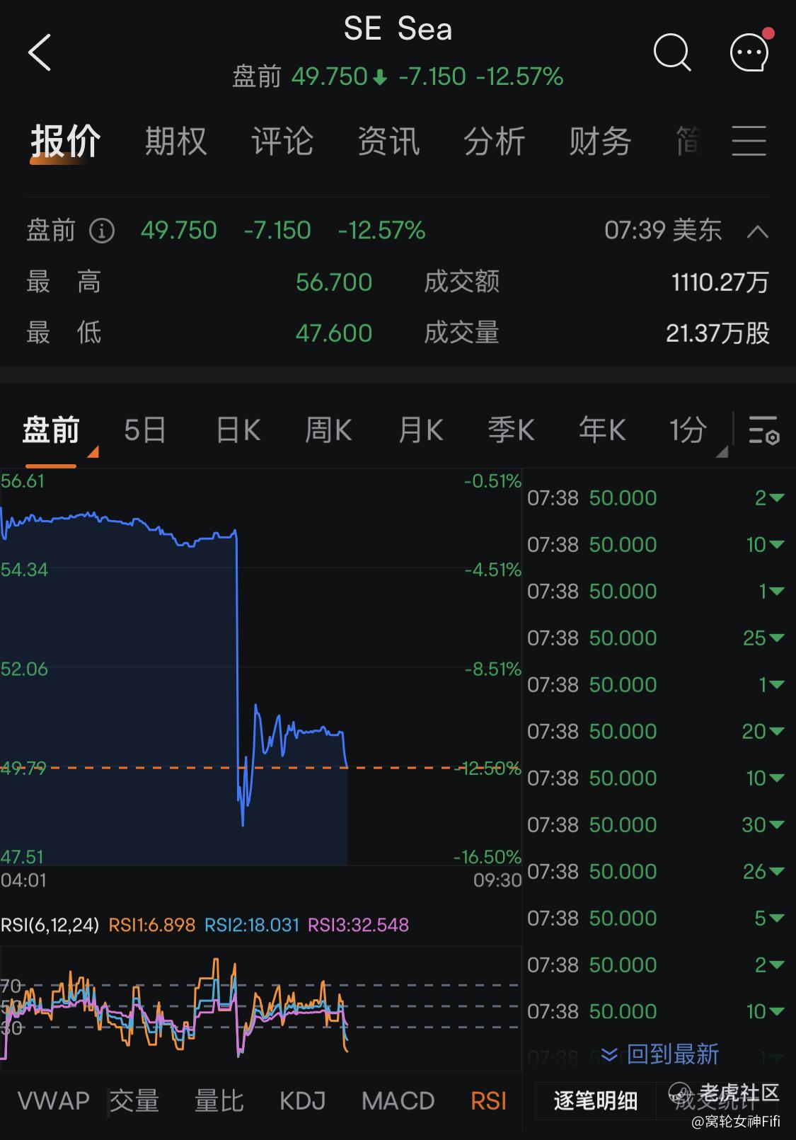Open the 资讯 tab
This screenshot has height=1140, width=796.
pyautogui.click(x=388, y=141)
